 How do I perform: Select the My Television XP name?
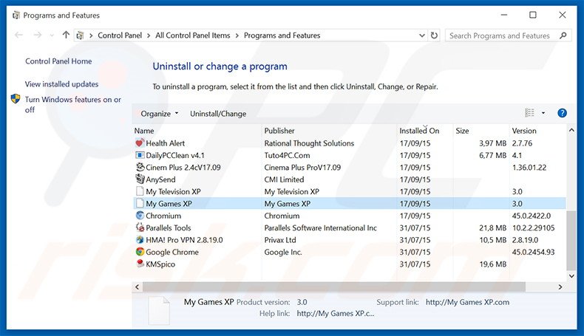pos(173,191)
